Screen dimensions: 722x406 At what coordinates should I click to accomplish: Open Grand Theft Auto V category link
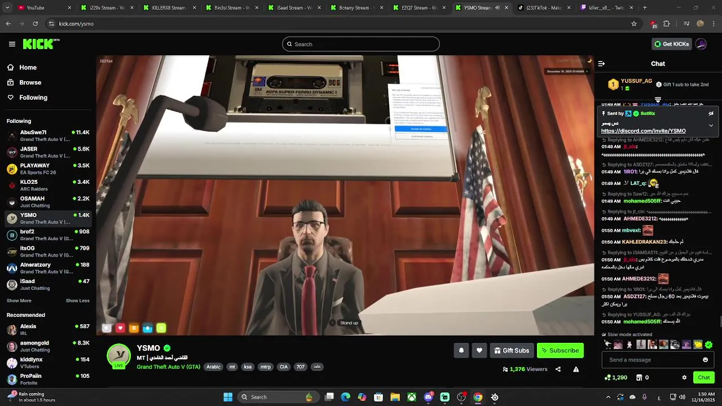tap(168, 367)
